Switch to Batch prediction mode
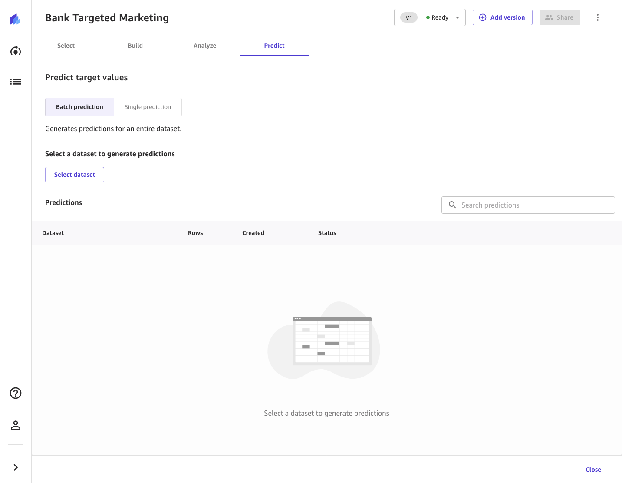 (x=79, y=107)
